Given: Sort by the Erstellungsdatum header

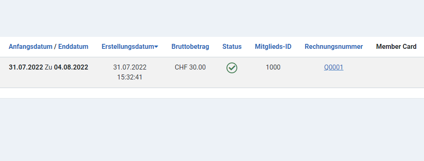Looking at the screenshot, I should click(x=128, y=46).
